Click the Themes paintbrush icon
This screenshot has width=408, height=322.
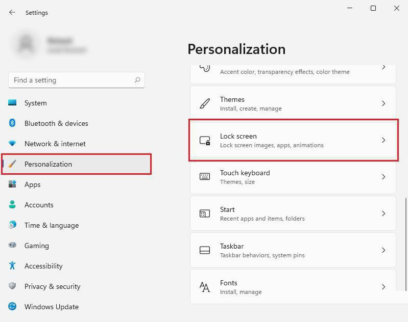pos(205,103)
